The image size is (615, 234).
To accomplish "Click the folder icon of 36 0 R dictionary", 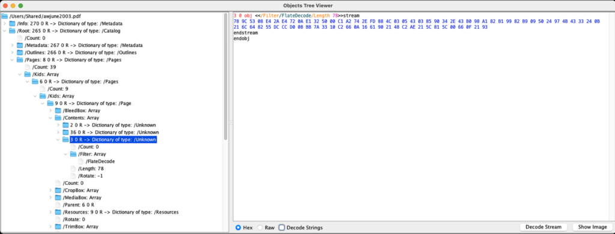I will click(x=66, y=132).
